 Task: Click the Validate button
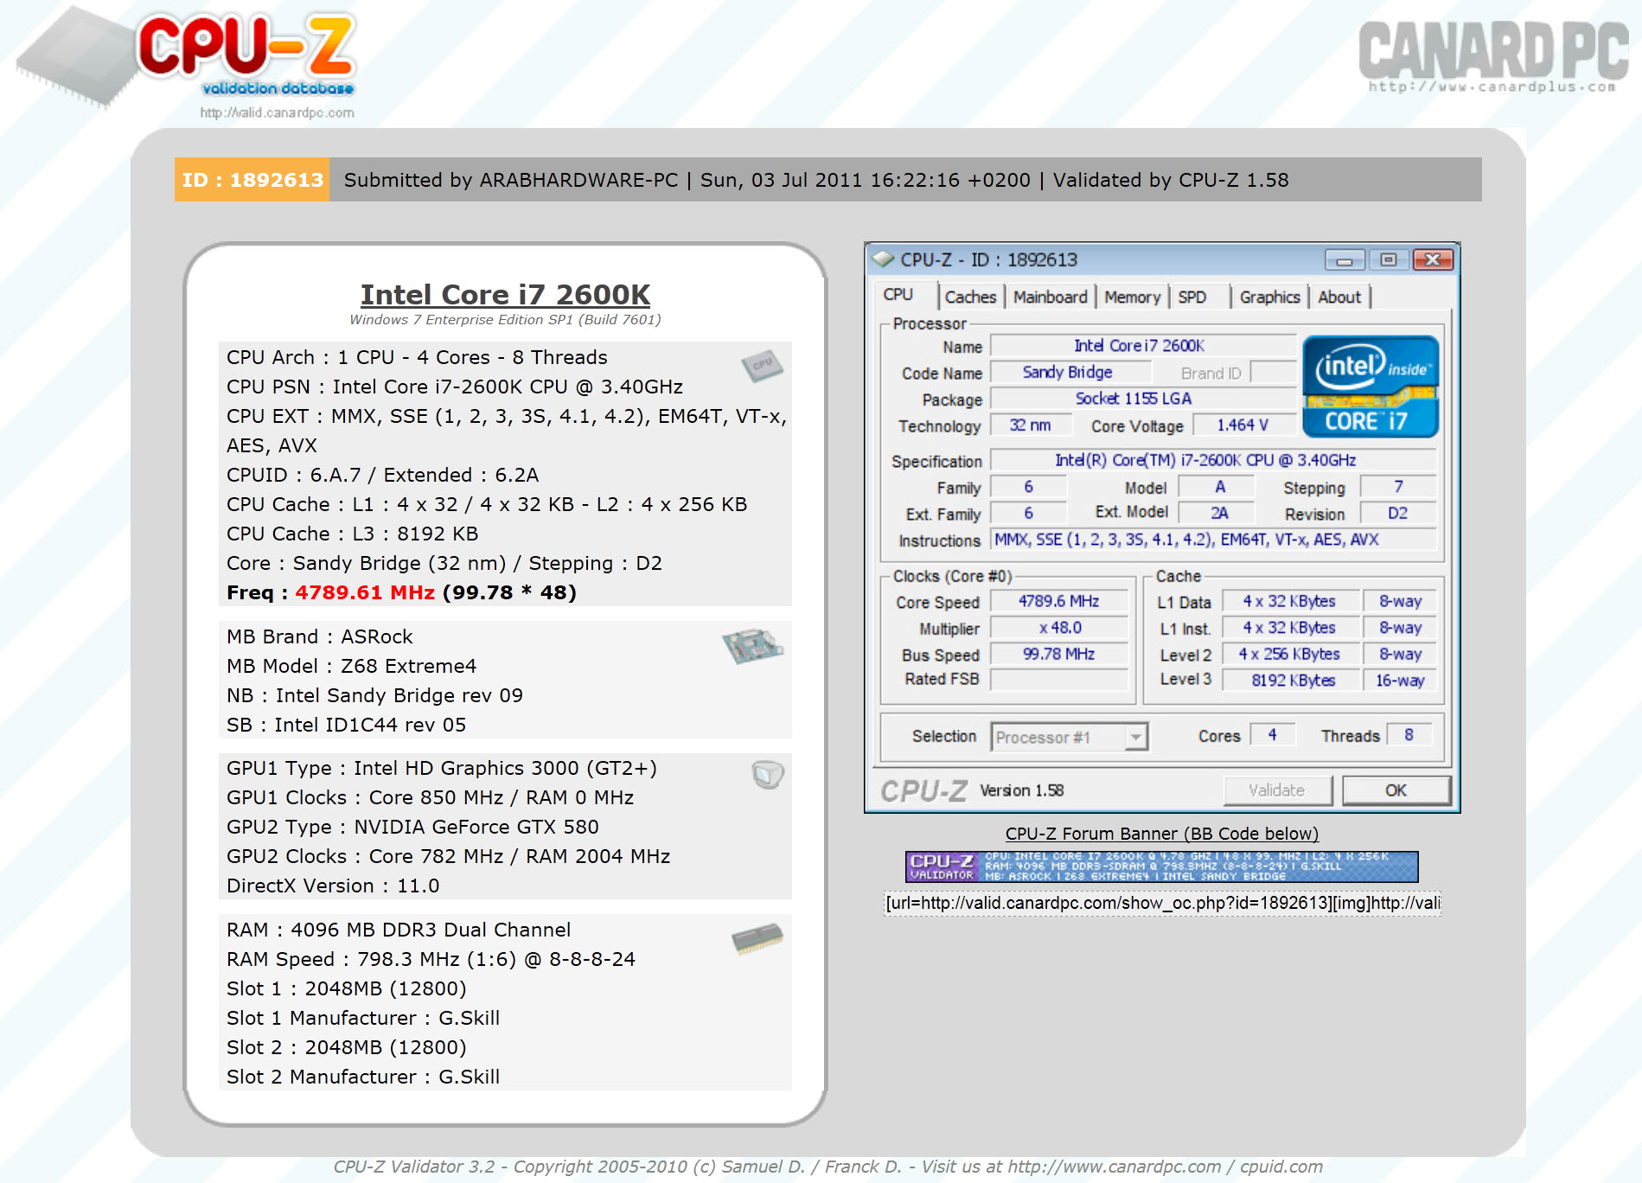click(1277, 790)
